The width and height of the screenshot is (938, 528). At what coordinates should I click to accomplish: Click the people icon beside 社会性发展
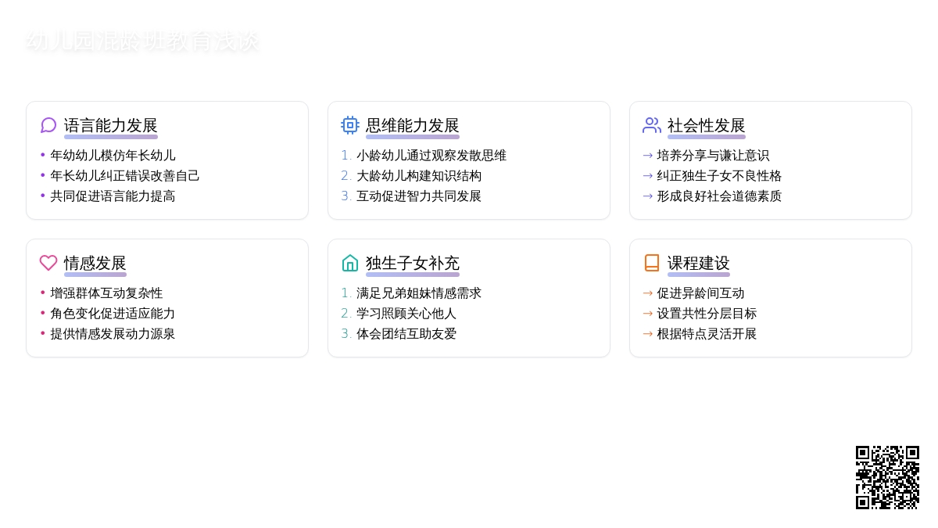click(x=652, y=125)
